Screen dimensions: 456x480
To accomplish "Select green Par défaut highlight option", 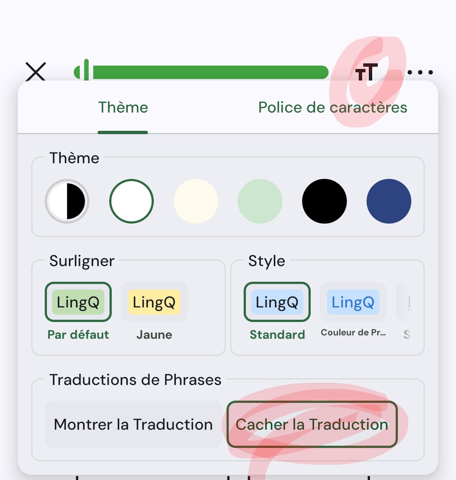I will pyautogui.click(x=78, y=302).
